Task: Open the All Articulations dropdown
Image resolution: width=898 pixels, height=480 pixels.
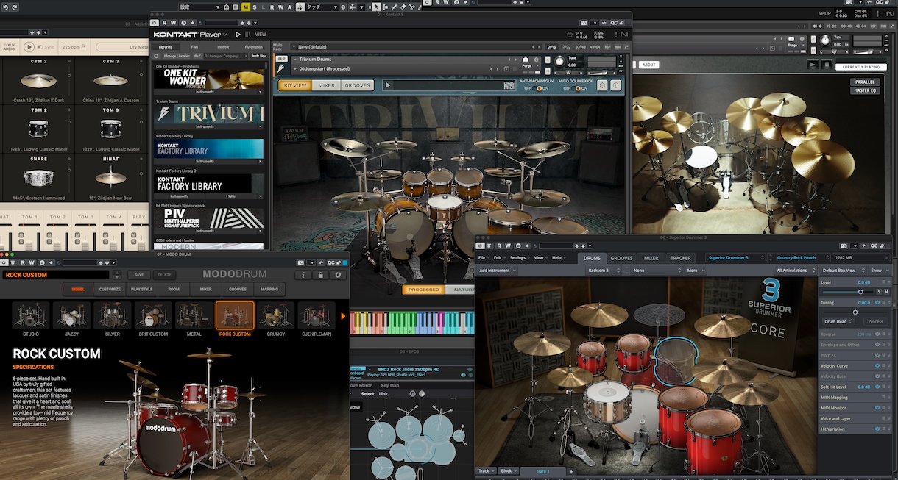Action: pos(794,271)
